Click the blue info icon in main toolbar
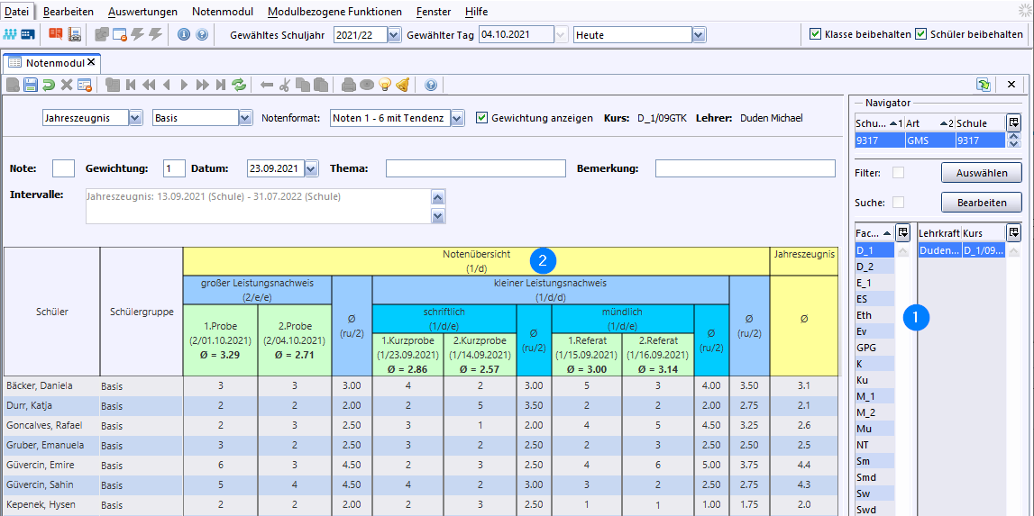Viewport: 1034px width, 516px height. (184, 35)
